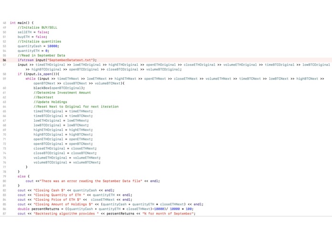Image resolution: width=332 pixels, height=236 pixels.
Task: Click 'volumeBTCOriginal;' at end of input statement
Action: (x=164, y=69)
